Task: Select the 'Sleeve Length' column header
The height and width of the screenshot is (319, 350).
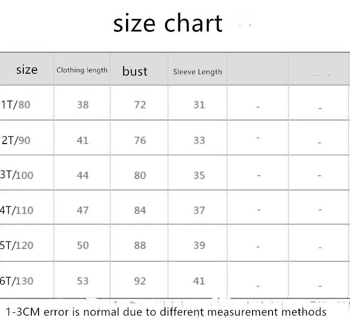Action: [197, 72]
